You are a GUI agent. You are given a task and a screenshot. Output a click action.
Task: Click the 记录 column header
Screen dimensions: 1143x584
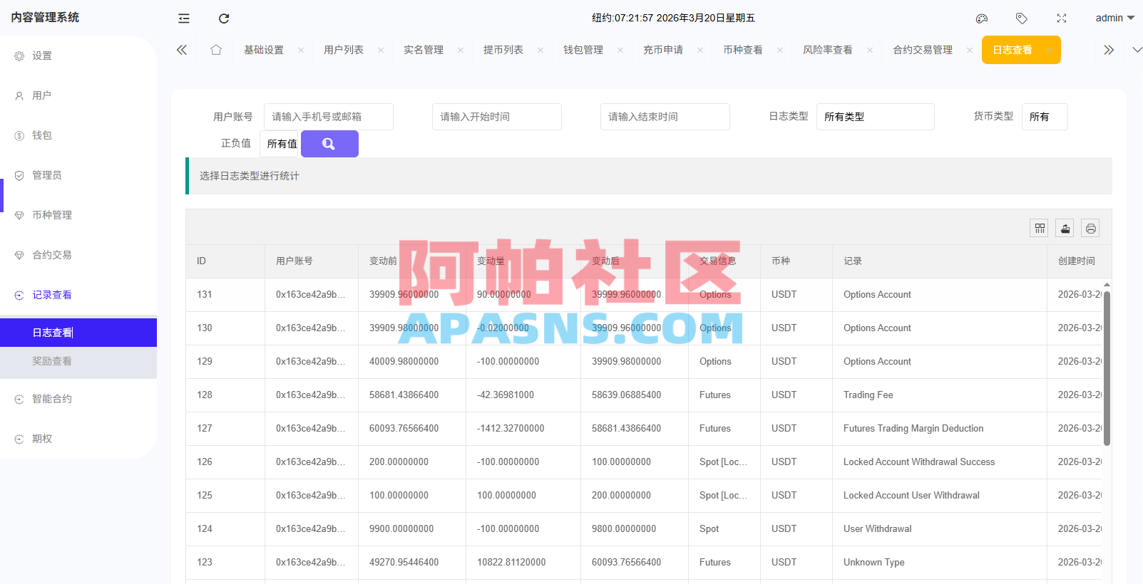tap(940, 261)
